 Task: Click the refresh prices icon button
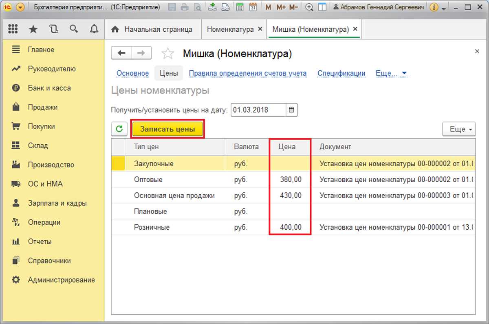[x=119, y=129]
